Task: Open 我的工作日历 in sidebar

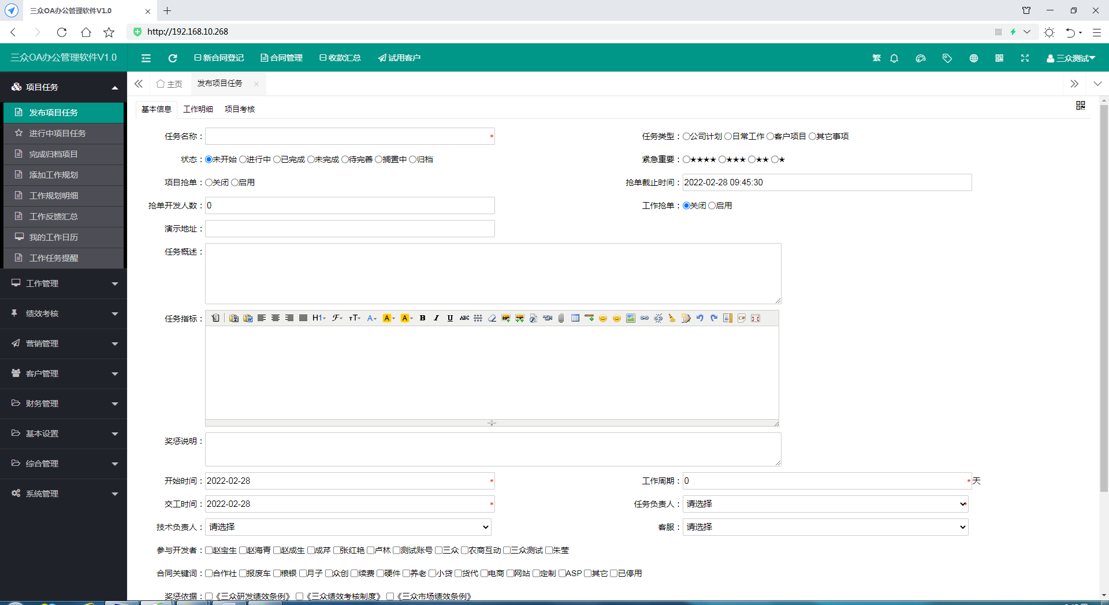Action: 64,237
